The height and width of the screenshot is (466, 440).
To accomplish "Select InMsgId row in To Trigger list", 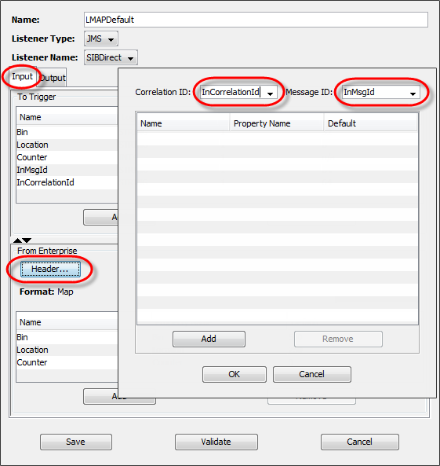I will [67, 170].
